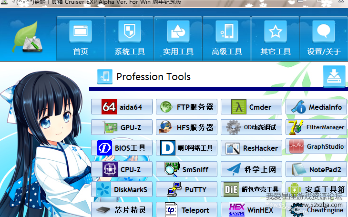The width and height of the screenshot is (348, 217).
Task: Launch the SmSniff network sniffer
Action: [x=186, y=169]
